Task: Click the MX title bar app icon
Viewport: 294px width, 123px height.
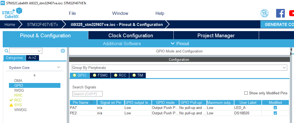Action: click(x=3, y=3)
